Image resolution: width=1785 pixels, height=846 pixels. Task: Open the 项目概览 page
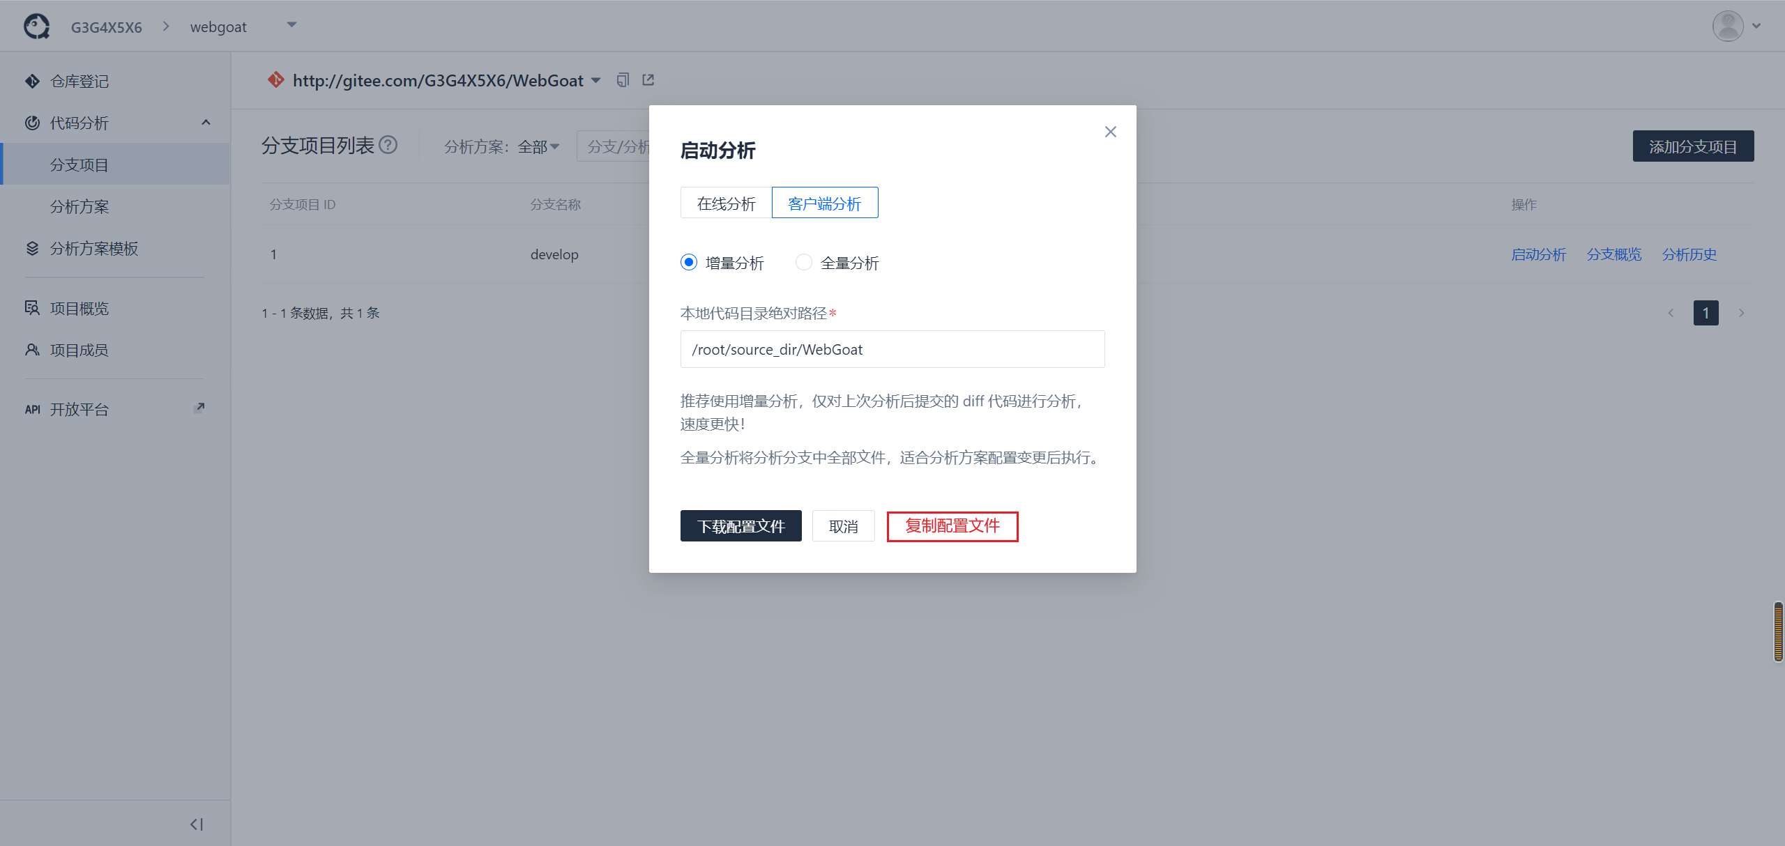(x=79, y=308)
